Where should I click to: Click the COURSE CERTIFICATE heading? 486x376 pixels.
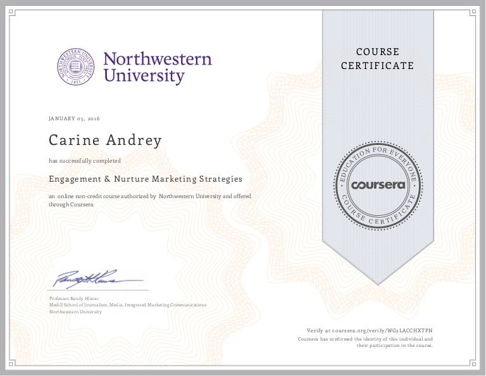378,59
